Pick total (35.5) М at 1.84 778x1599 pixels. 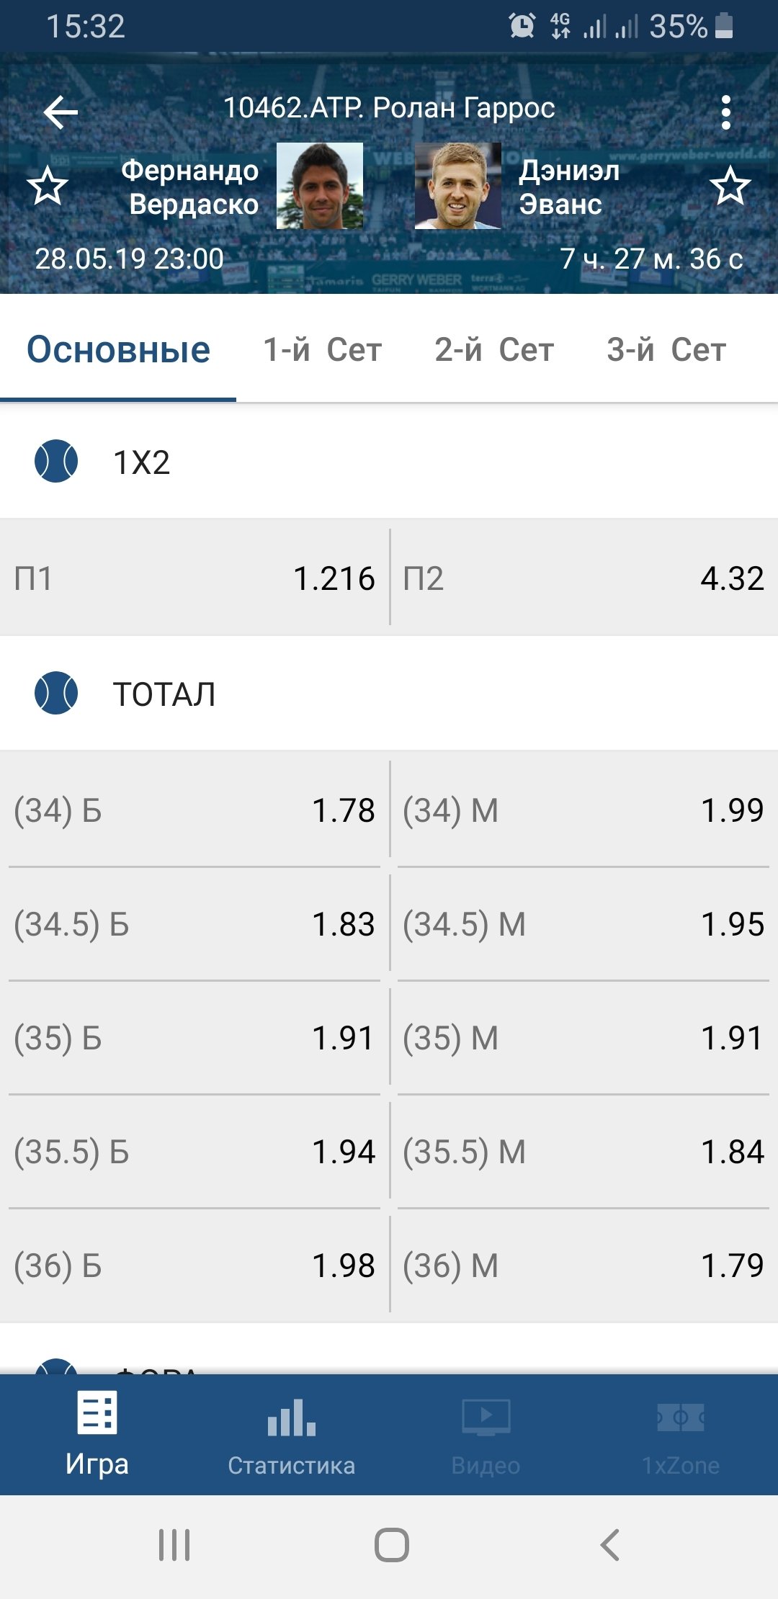[x=583, y=1151]
